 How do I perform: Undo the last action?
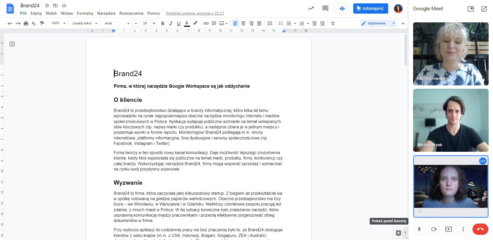click(10, 23)
